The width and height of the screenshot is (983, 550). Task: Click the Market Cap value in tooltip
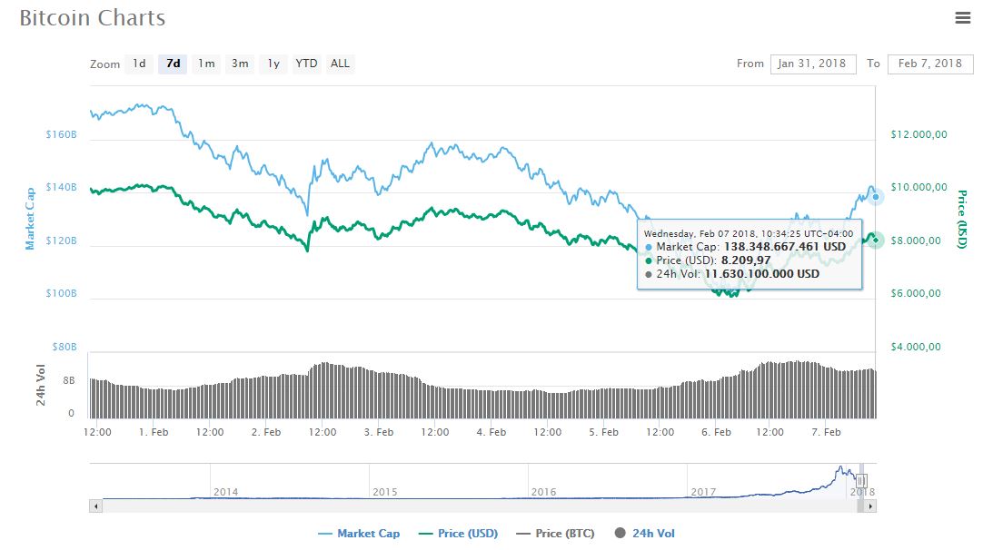(x=785, y=247)
